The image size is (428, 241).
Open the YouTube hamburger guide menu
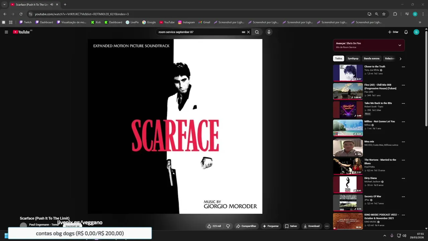(6, 32)
